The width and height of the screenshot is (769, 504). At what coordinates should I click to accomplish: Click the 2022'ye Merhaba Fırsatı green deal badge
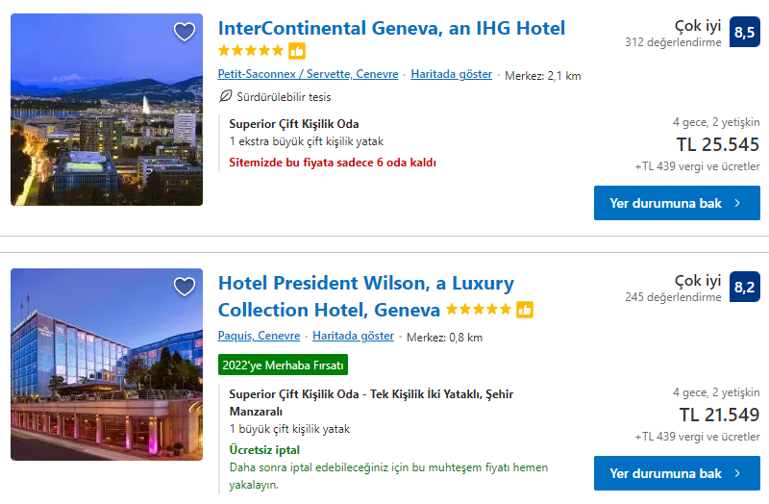coord(282,365)
